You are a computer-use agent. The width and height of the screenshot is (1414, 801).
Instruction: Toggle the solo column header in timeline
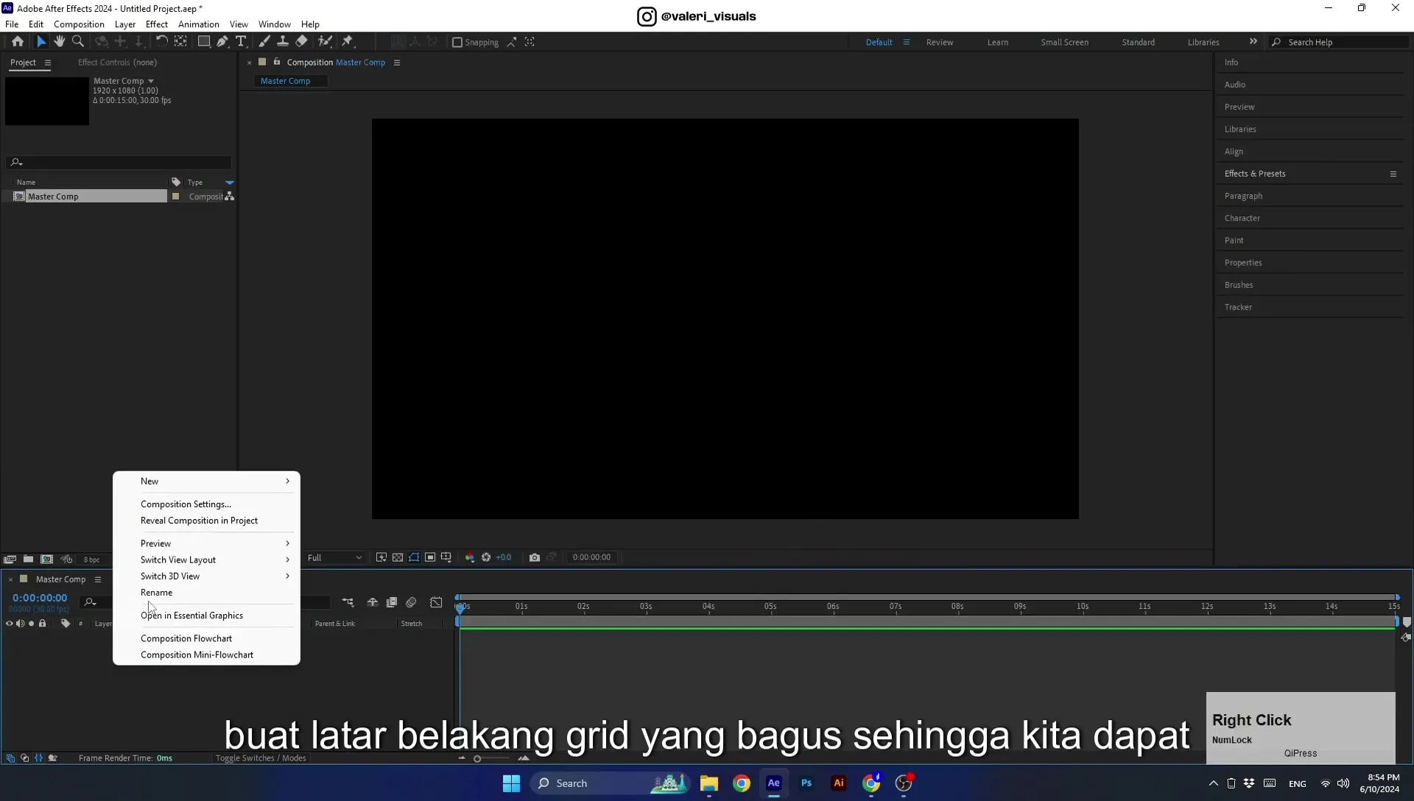click(x=31, y=624)
